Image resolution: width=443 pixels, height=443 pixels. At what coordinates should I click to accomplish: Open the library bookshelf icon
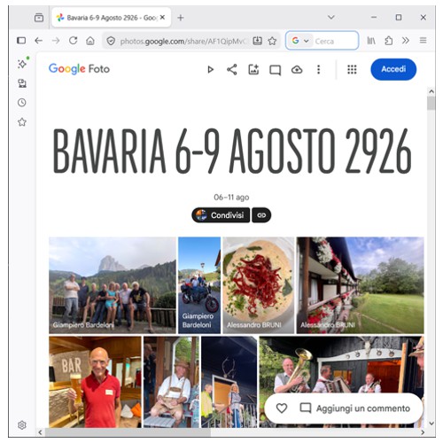click(x=371, y=41)
